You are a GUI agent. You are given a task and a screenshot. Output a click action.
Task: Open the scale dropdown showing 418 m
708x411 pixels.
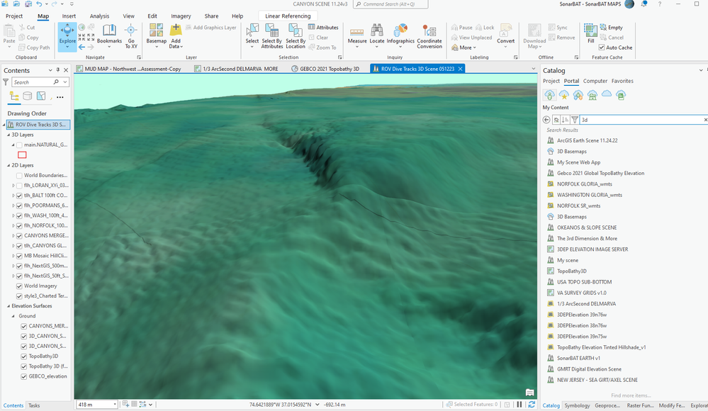coord(114,405)
